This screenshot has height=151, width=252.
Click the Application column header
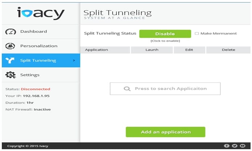click(x=105, y=50)
